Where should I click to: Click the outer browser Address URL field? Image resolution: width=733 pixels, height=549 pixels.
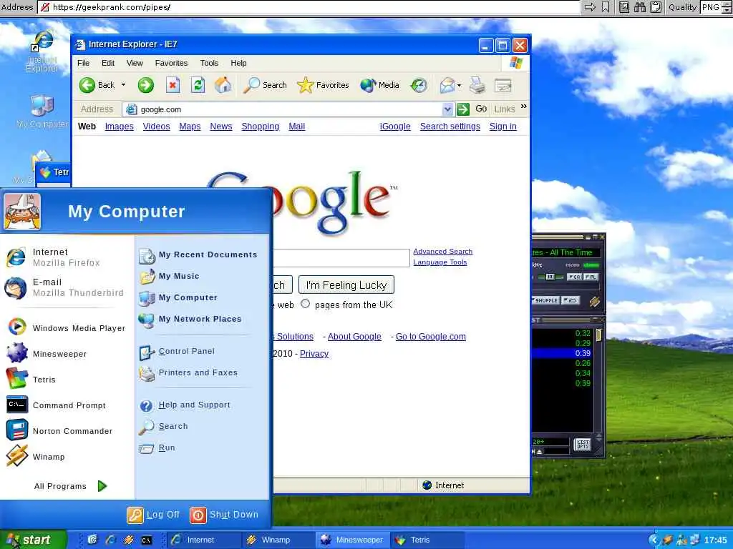309,7
